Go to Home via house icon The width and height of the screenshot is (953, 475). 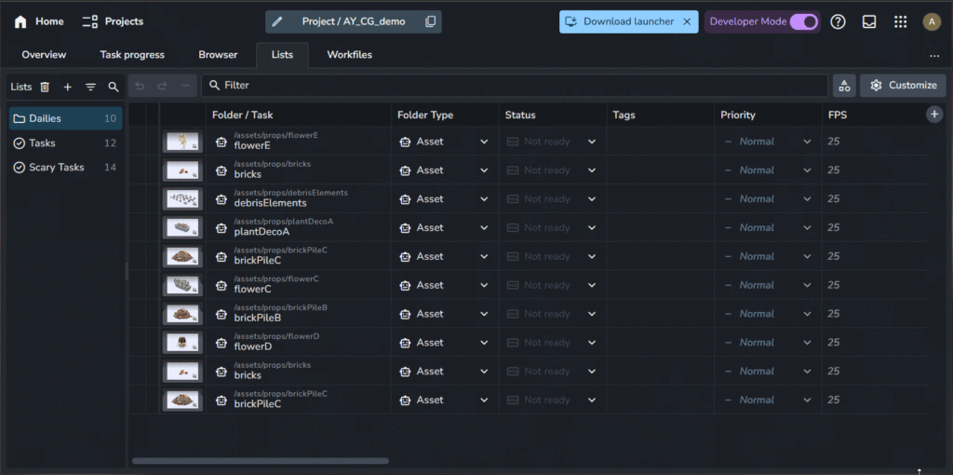pos(20,22)
